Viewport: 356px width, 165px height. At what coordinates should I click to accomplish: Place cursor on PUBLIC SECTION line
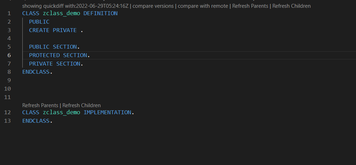pos(54,47)
